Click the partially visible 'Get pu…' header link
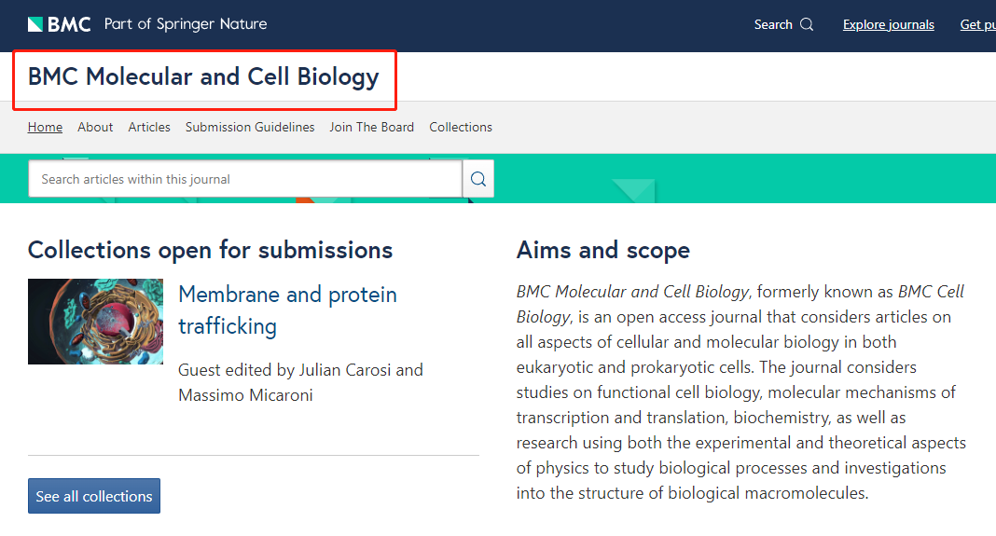996x536 pixels. click(x=977, y=25)
